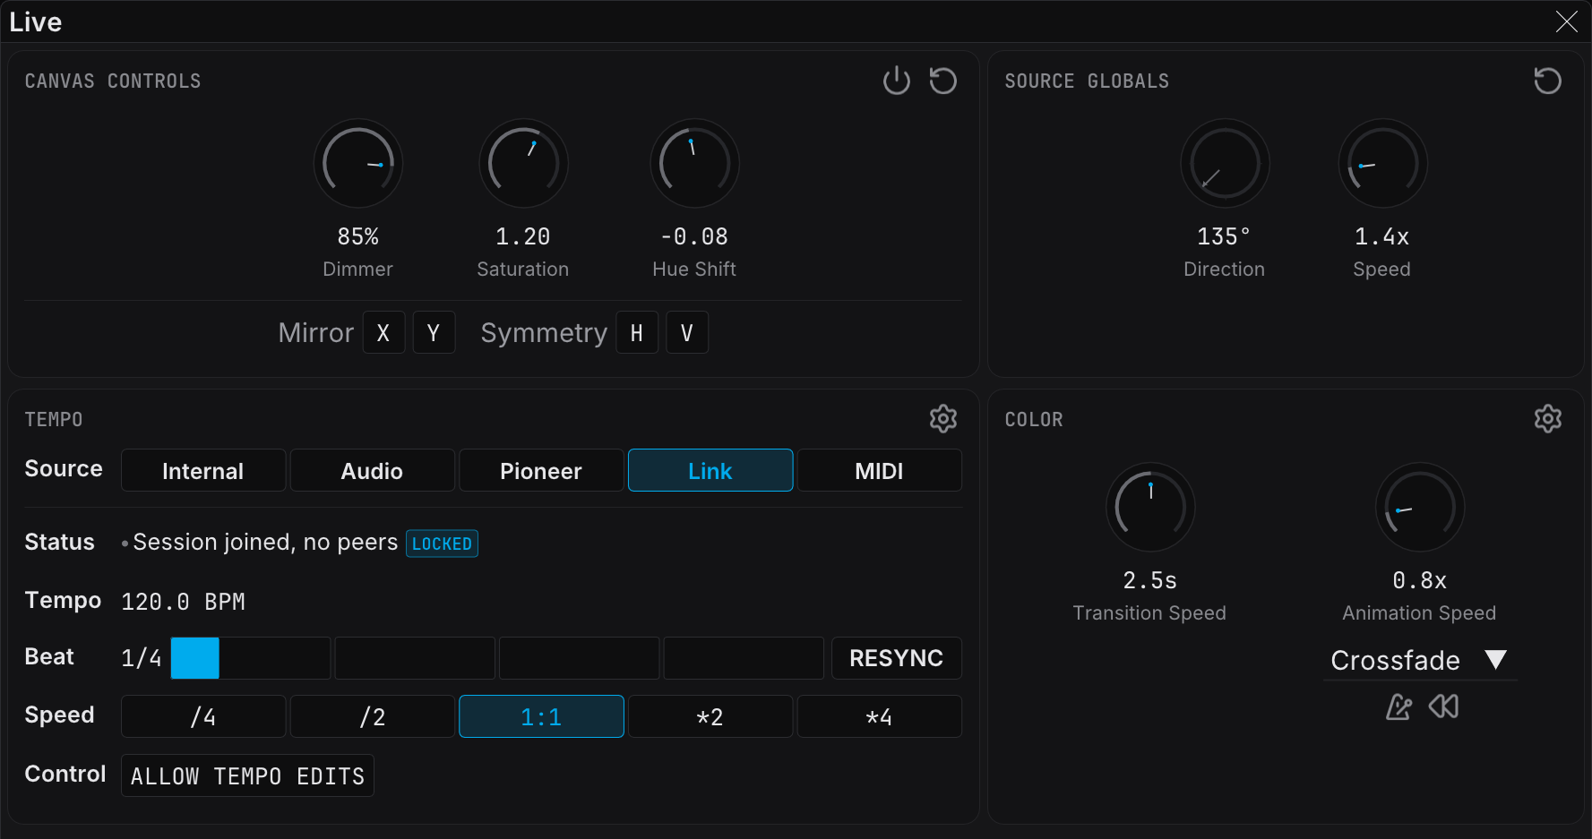
Task: Click the Transition Speed knob
Action: tap(1150, 508)
